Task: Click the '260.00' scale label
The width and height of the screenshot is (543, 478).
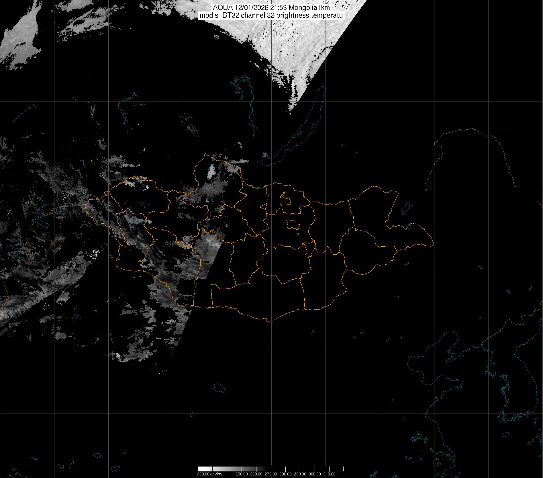Action: pyautogui.click(x=256, y=474)
